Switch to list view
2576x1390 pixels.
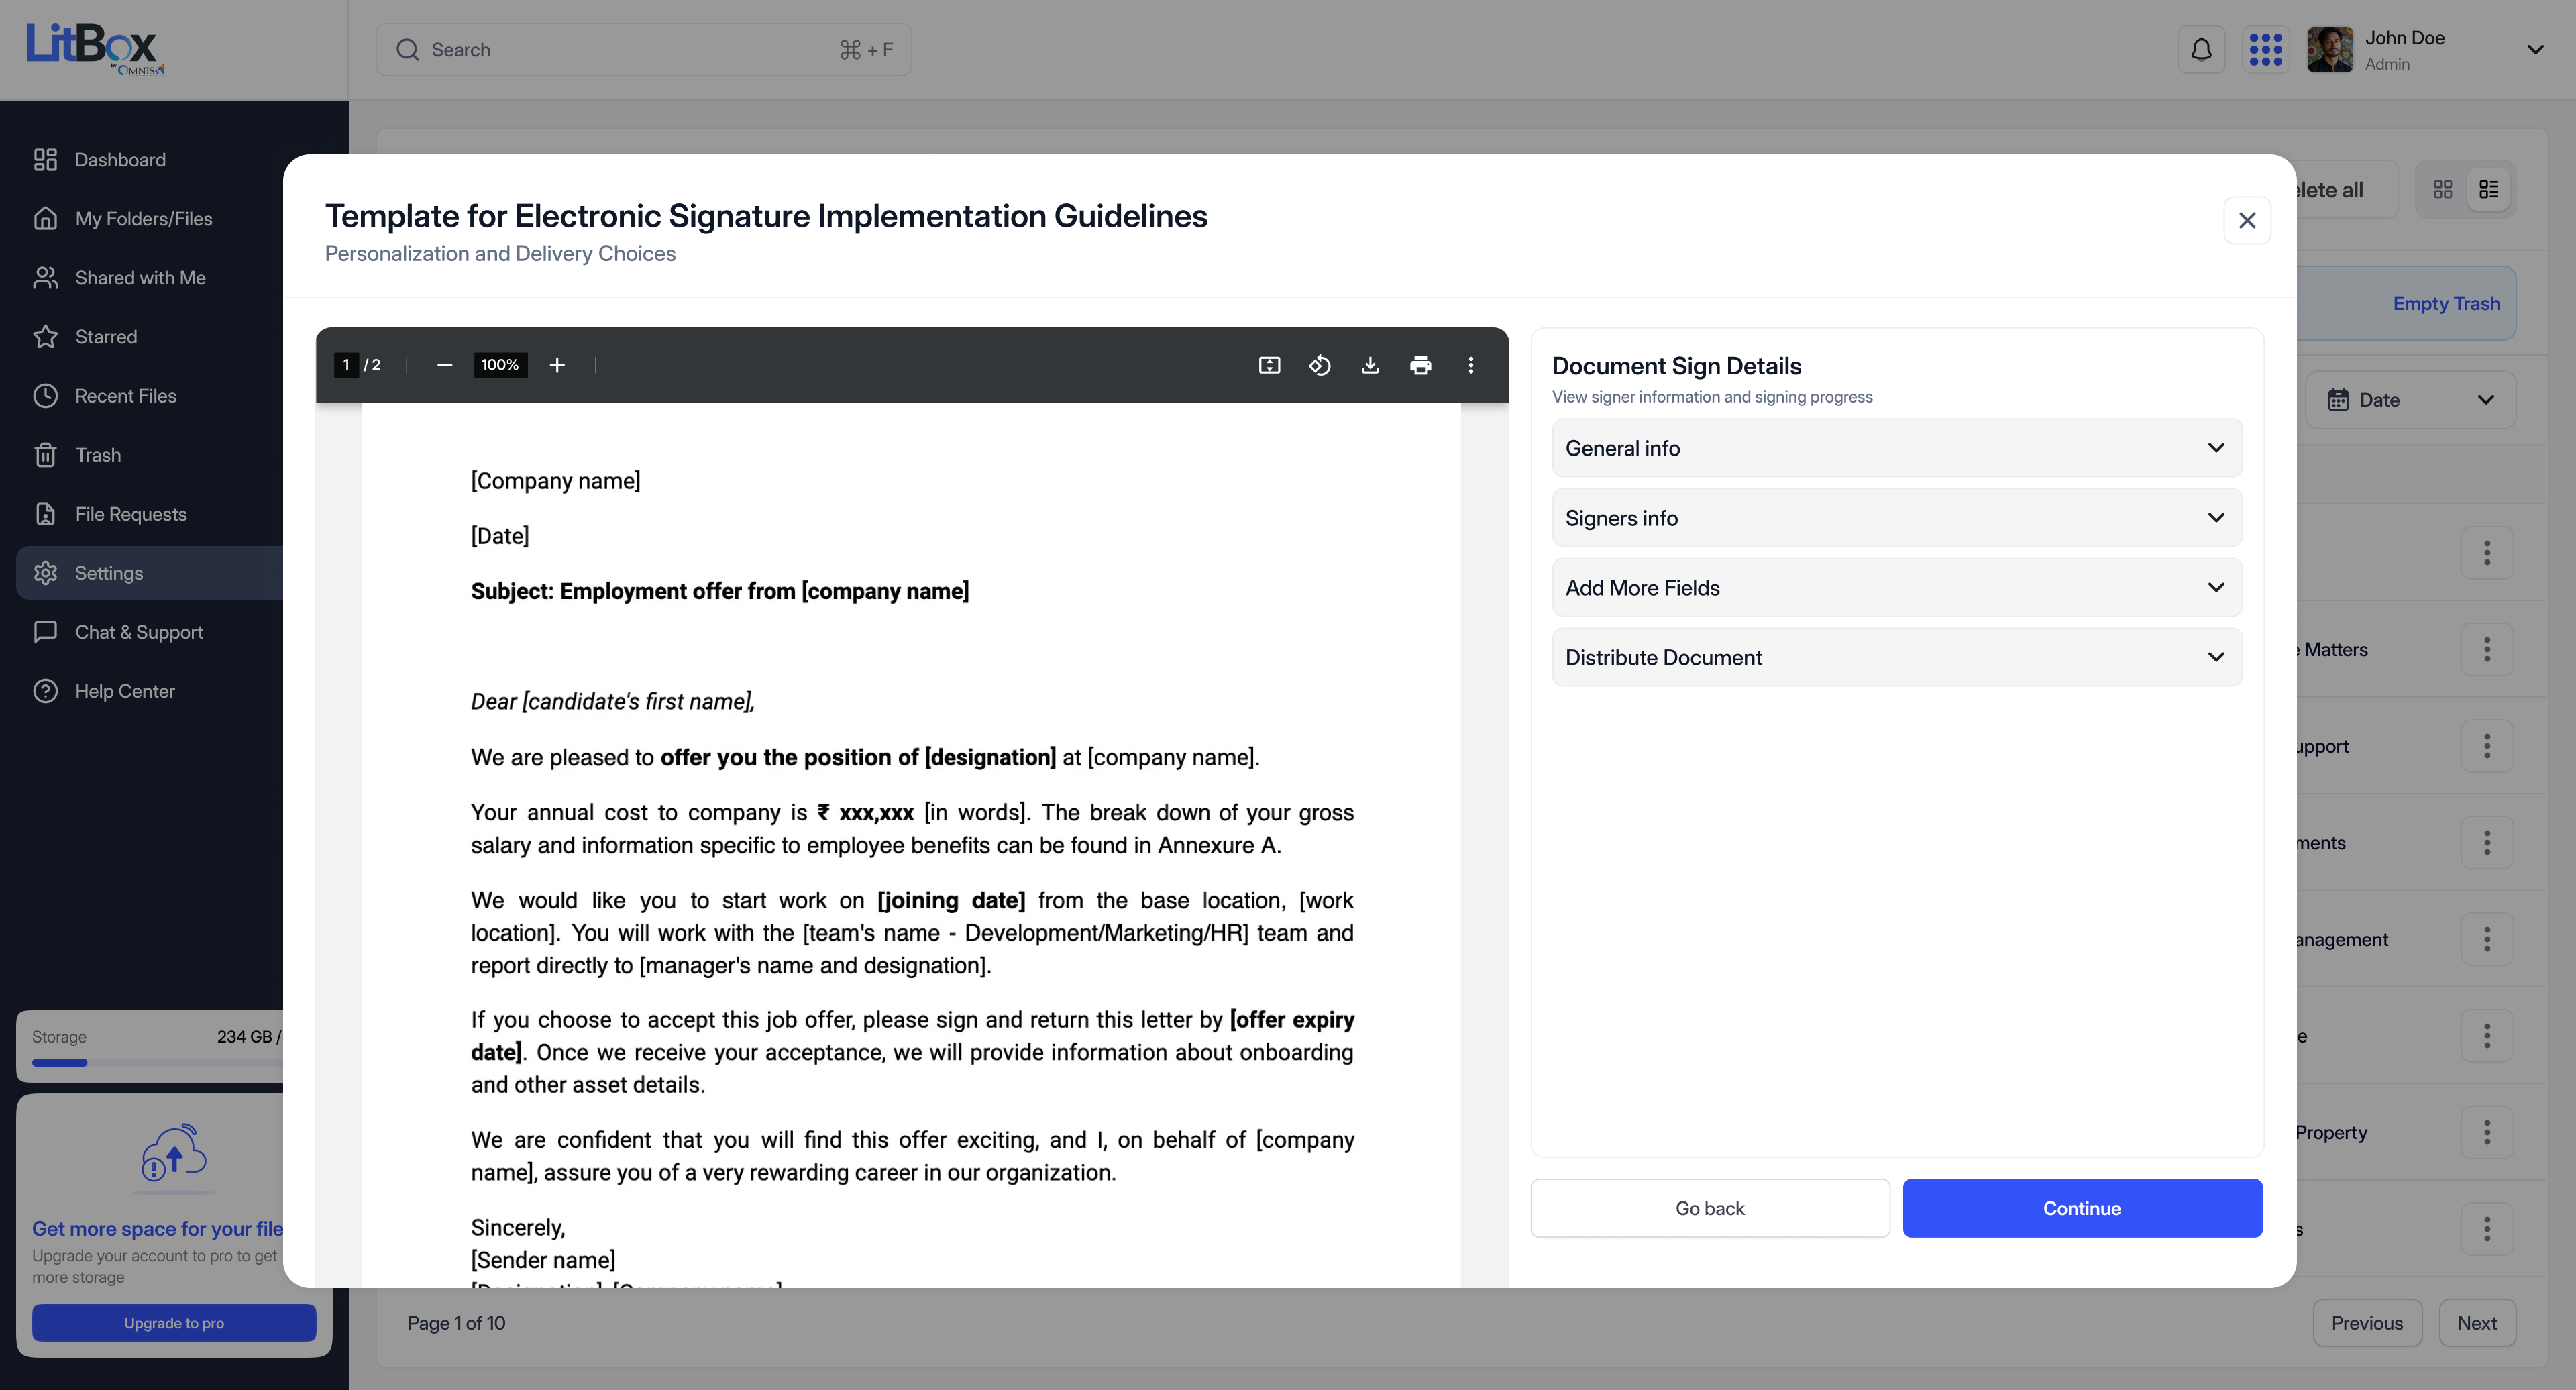2489,189
